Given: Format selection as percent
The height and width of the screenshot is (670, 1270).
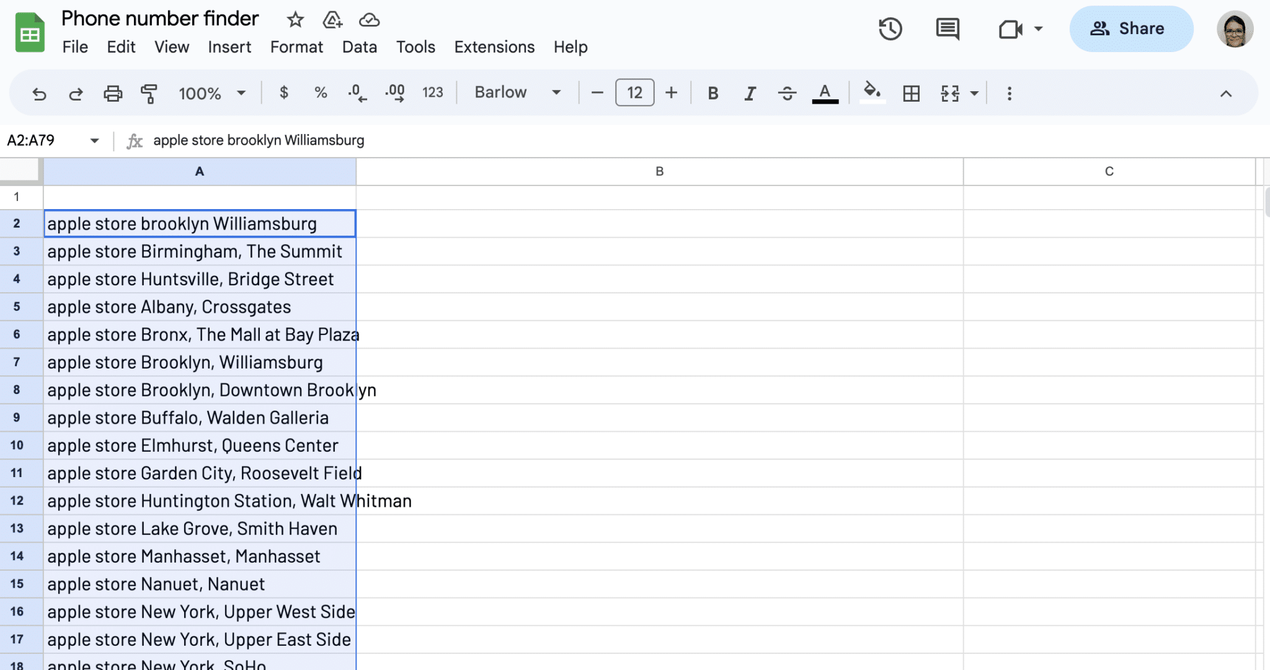Looking at the screenshot, I should pos(321,93).
